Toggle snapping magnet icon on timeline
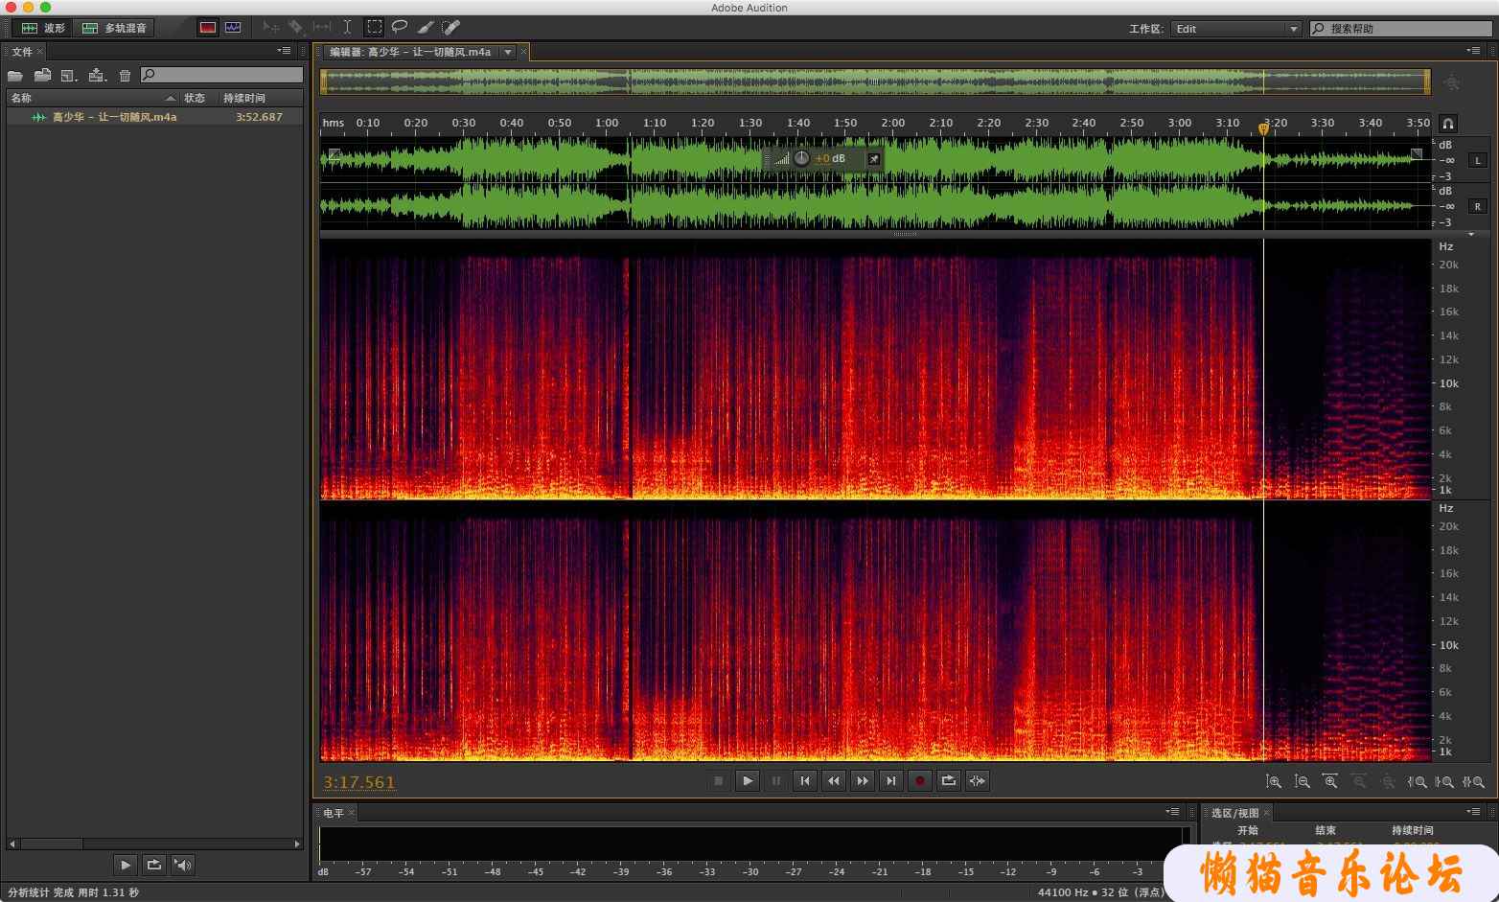The height and width of the screenshot is (902, 1499). click(x=1448, y=124)
